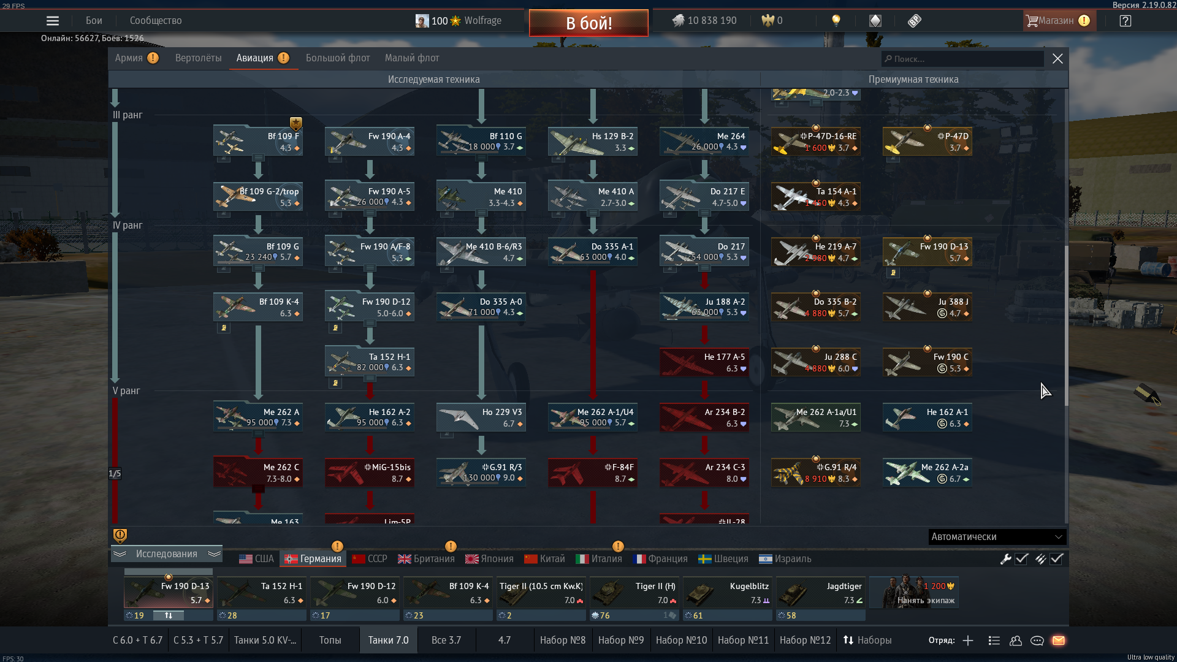Select the He 219 A-7 premium card
Screen dimensions: 1177x662
pyautogui.click(x=816, y=251)
